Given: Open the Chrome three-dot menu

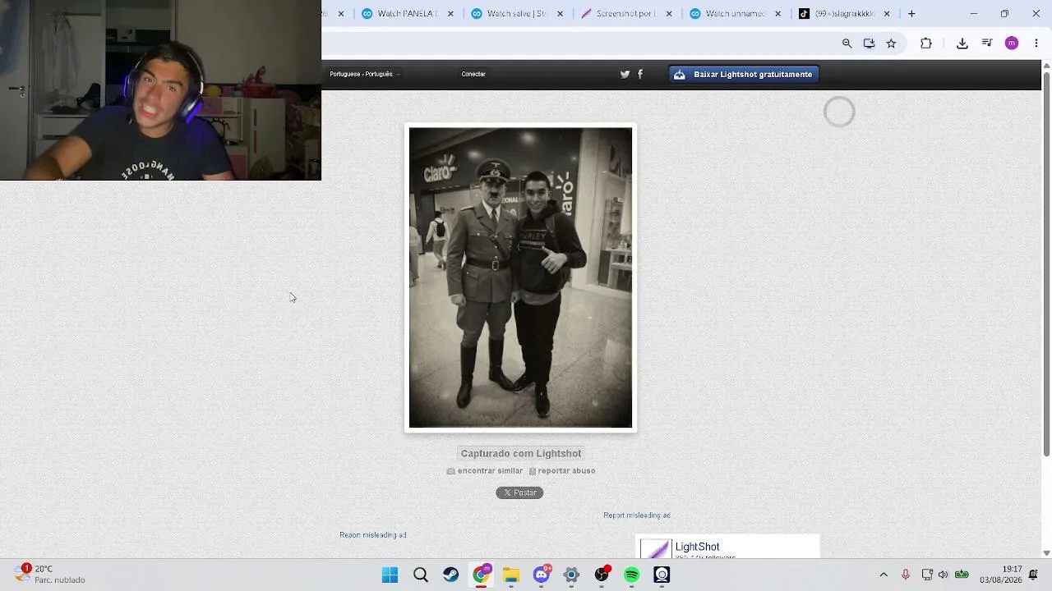Looking at the screenshot, I should (1036, 44).
